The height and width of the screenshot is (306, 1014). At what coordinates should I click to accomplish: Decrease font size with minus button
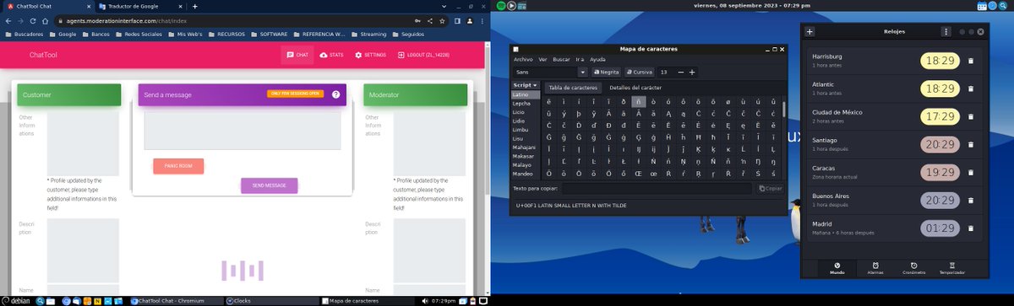coord(681,72)
